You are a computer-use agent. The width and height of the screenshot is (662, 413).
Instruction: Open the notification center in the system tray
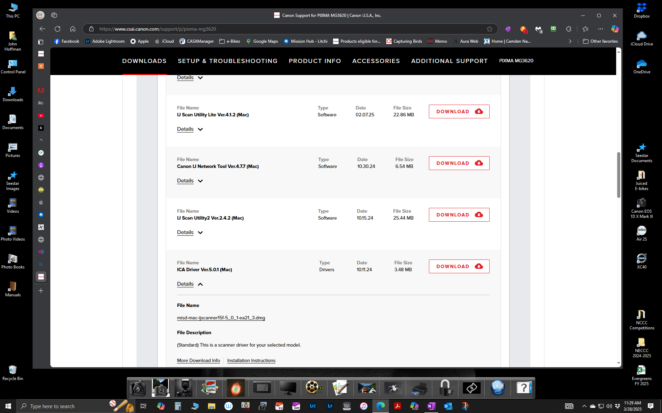(651, 406)
